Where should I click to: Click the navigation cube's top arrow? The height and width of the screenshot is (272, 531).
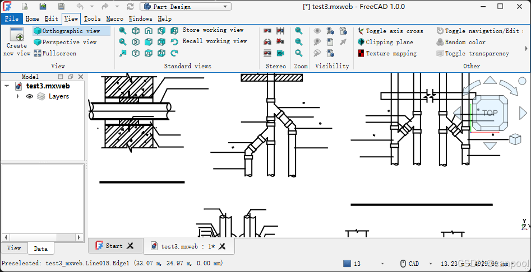(x=490, y=80)
